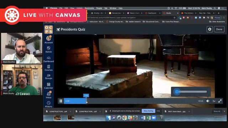Open the Bookmarks menu in menu bar

(x=89, y=8)
